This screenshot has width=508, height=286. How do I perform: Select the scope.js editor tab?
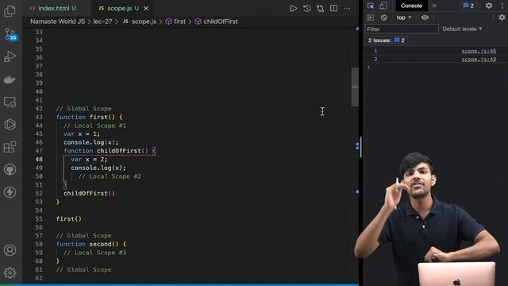[119, 9]
